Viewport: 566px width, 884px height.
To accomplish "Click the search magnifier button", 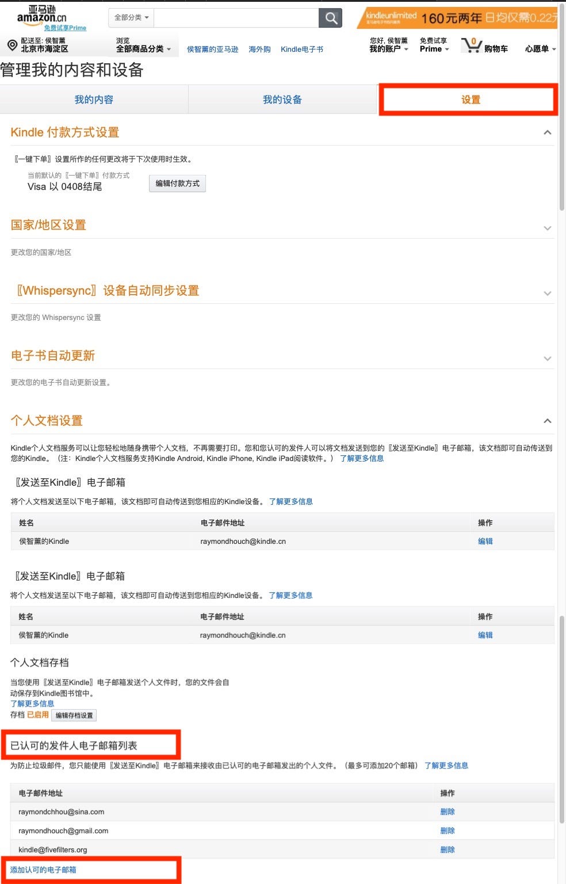I will (x=331, y=18).
